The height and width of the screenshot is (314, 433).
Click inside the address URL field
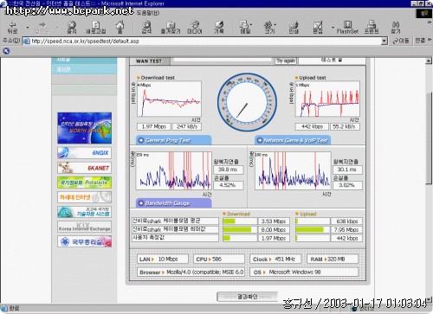[x=202, y=41]
